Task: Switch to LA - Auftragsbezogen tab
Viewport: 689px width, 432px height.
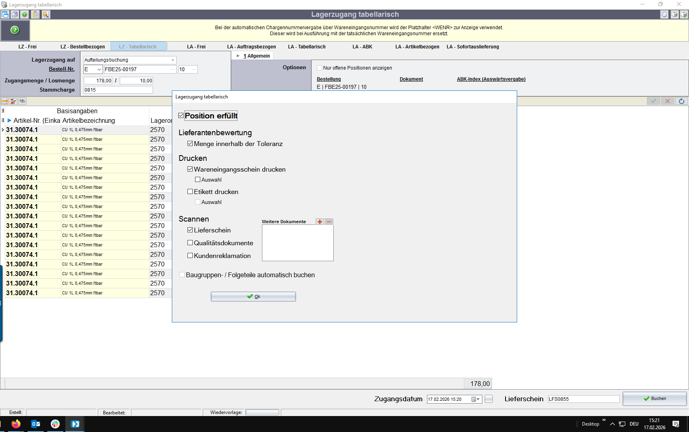Action: pos(251,47)
